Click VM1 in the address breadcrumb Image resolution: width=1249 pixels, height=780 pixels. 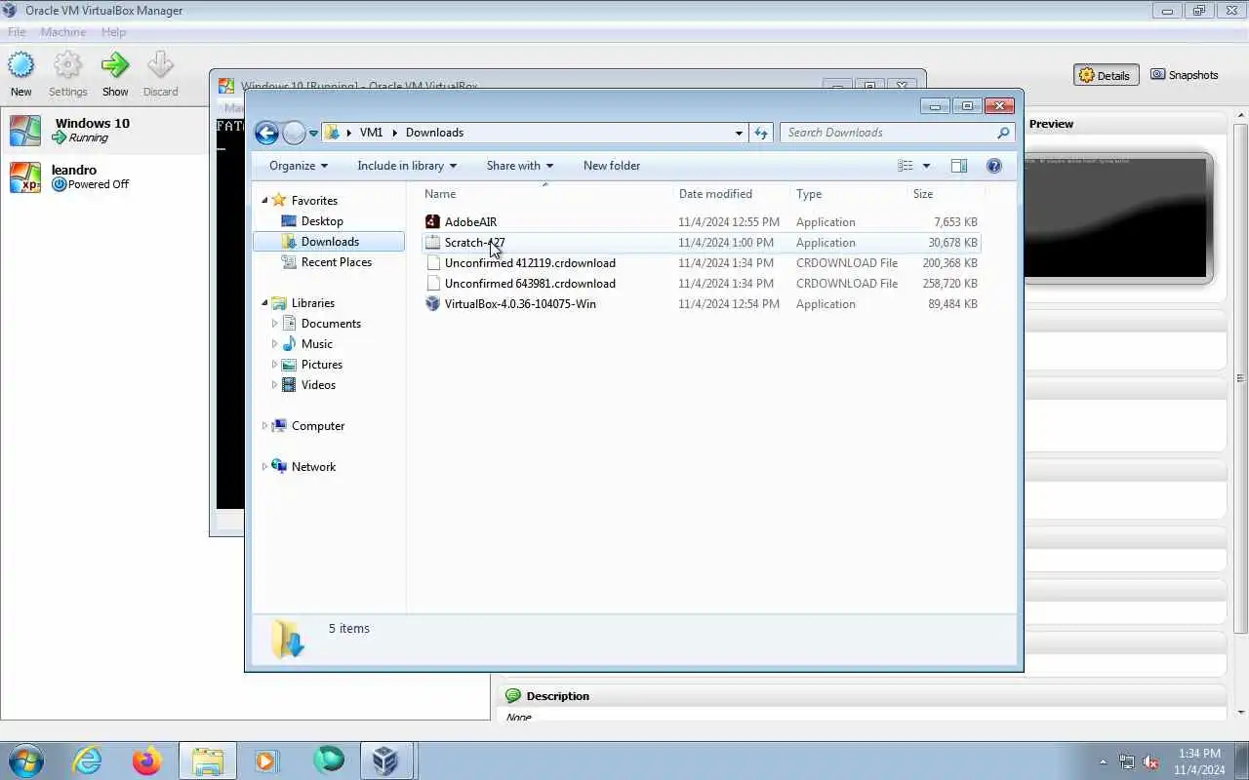tap(371, 133)
